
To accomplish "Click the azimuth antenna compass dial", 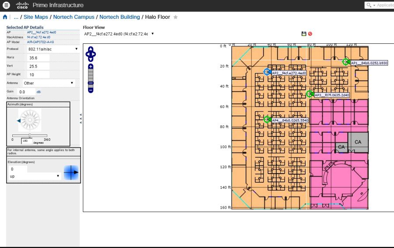I will click(x=30, y=120).
